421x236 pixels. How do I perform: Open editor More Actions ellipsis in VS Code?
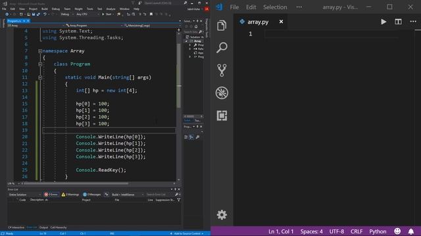(x=413, y=22)
